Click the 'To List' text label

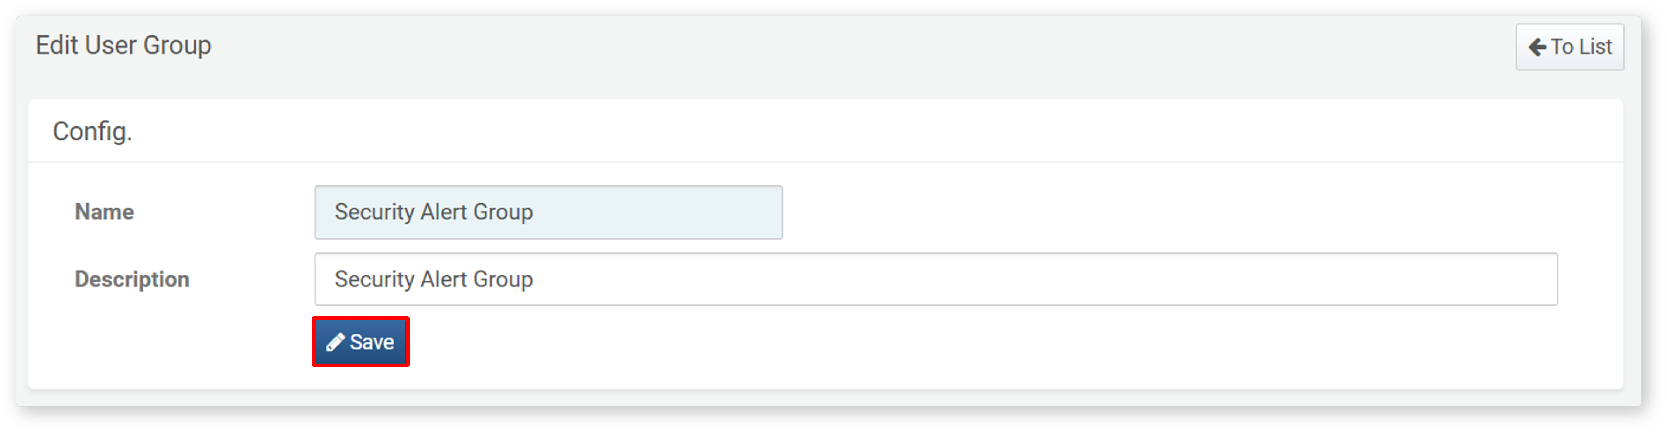[x=1582, y=47]
